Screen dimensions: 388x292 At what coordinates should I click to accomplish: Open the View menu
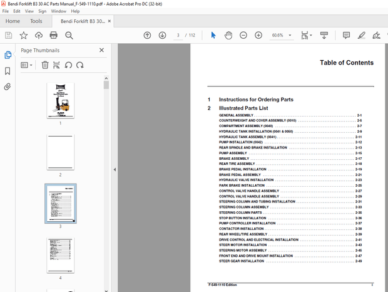[x=29, y=11]
